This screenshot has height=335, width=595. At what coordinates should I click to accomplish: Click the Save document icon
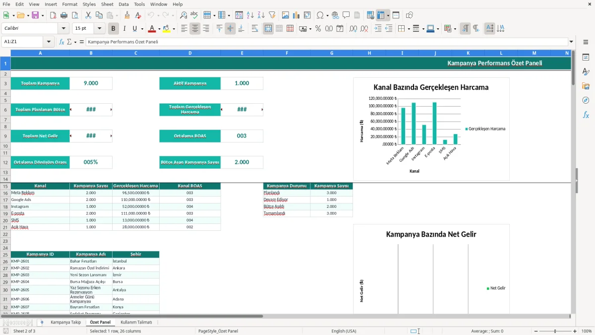coord(36,15)
